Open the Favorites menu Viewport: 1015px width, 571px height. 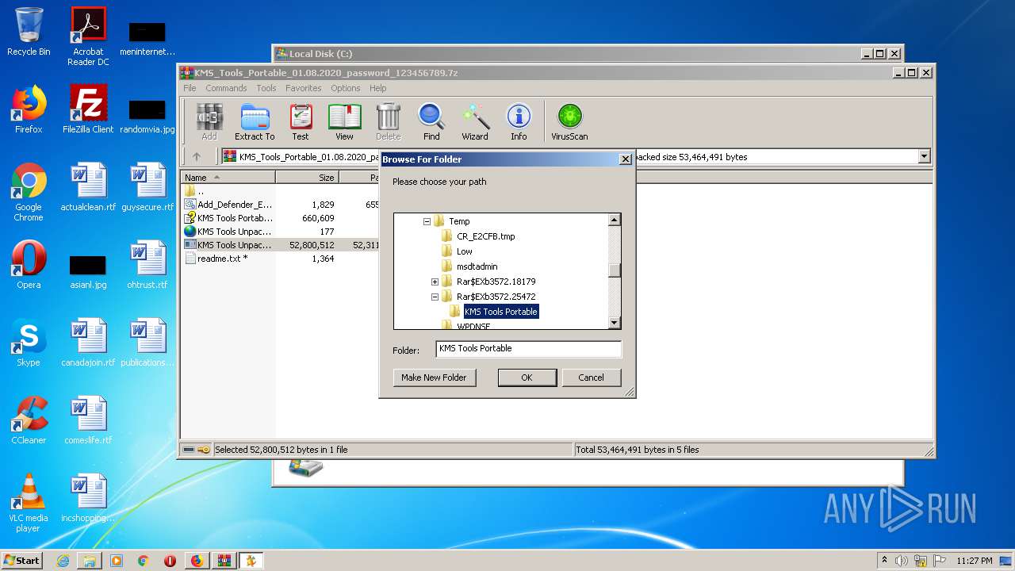point(304,88)
